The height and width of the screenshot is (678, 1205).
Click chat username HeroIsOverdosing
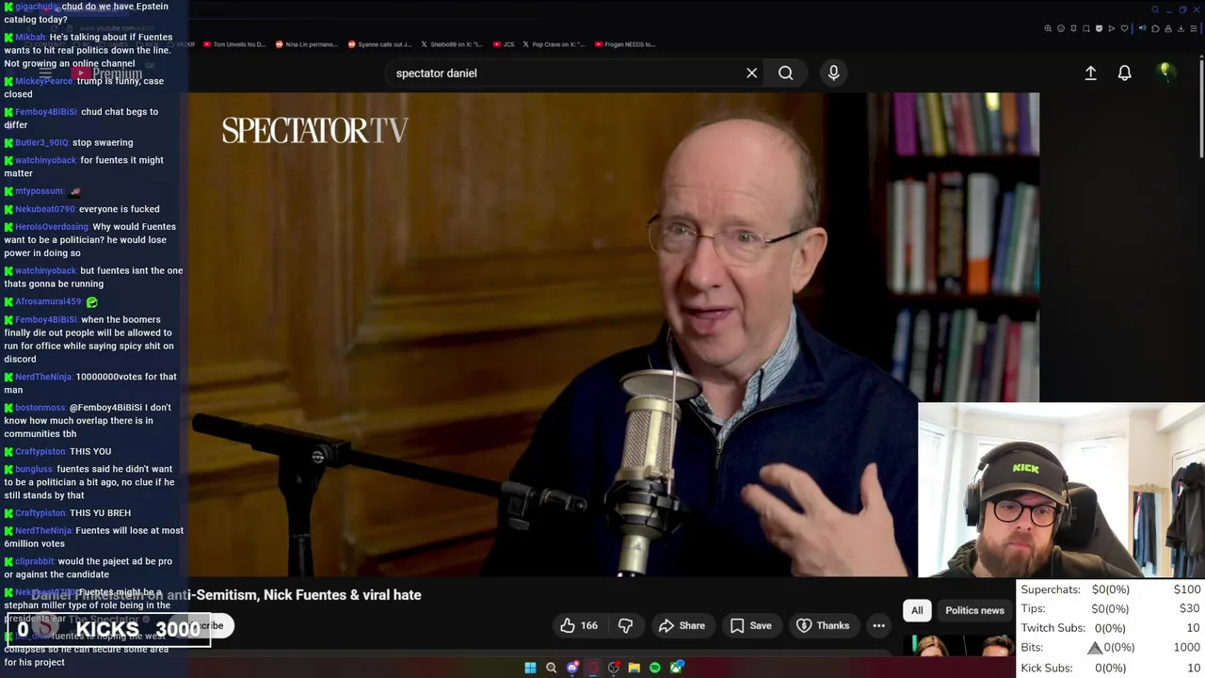click(52, 227)
